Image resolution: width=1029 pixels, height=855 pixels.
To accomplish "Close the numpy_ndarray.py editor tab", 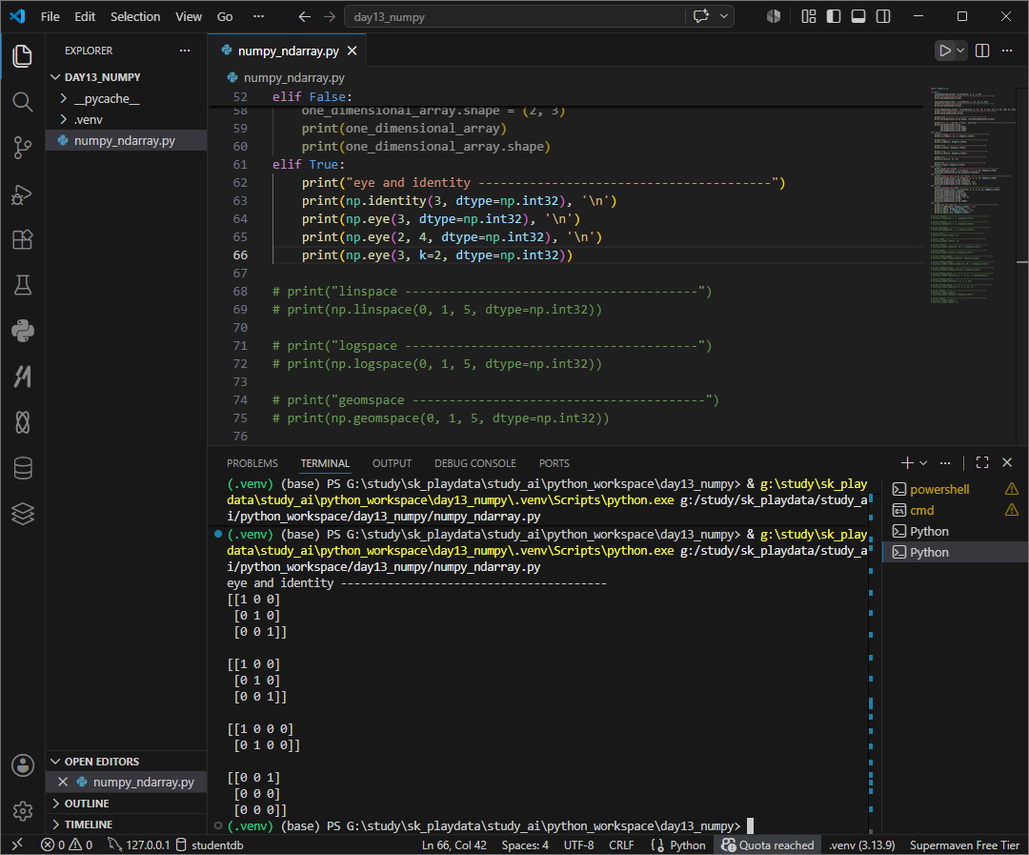I will click(x=352, y=51).
